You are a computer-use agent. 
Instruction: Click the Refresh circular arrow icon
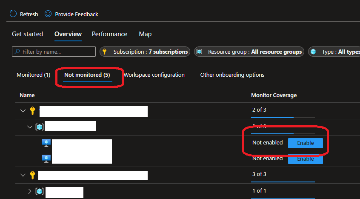[x=13, y=14]
